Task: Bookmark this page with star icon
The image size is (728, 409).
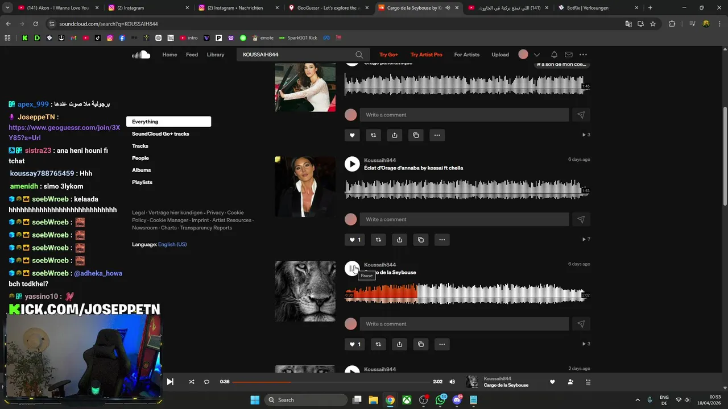Action: point(653,24)
